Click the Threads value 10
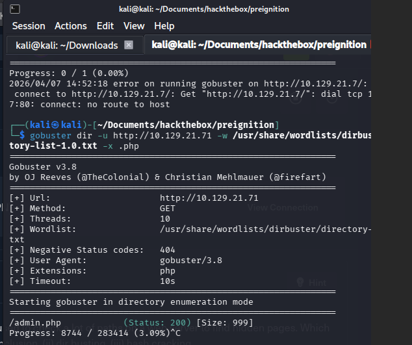 (x=165, y=218)
